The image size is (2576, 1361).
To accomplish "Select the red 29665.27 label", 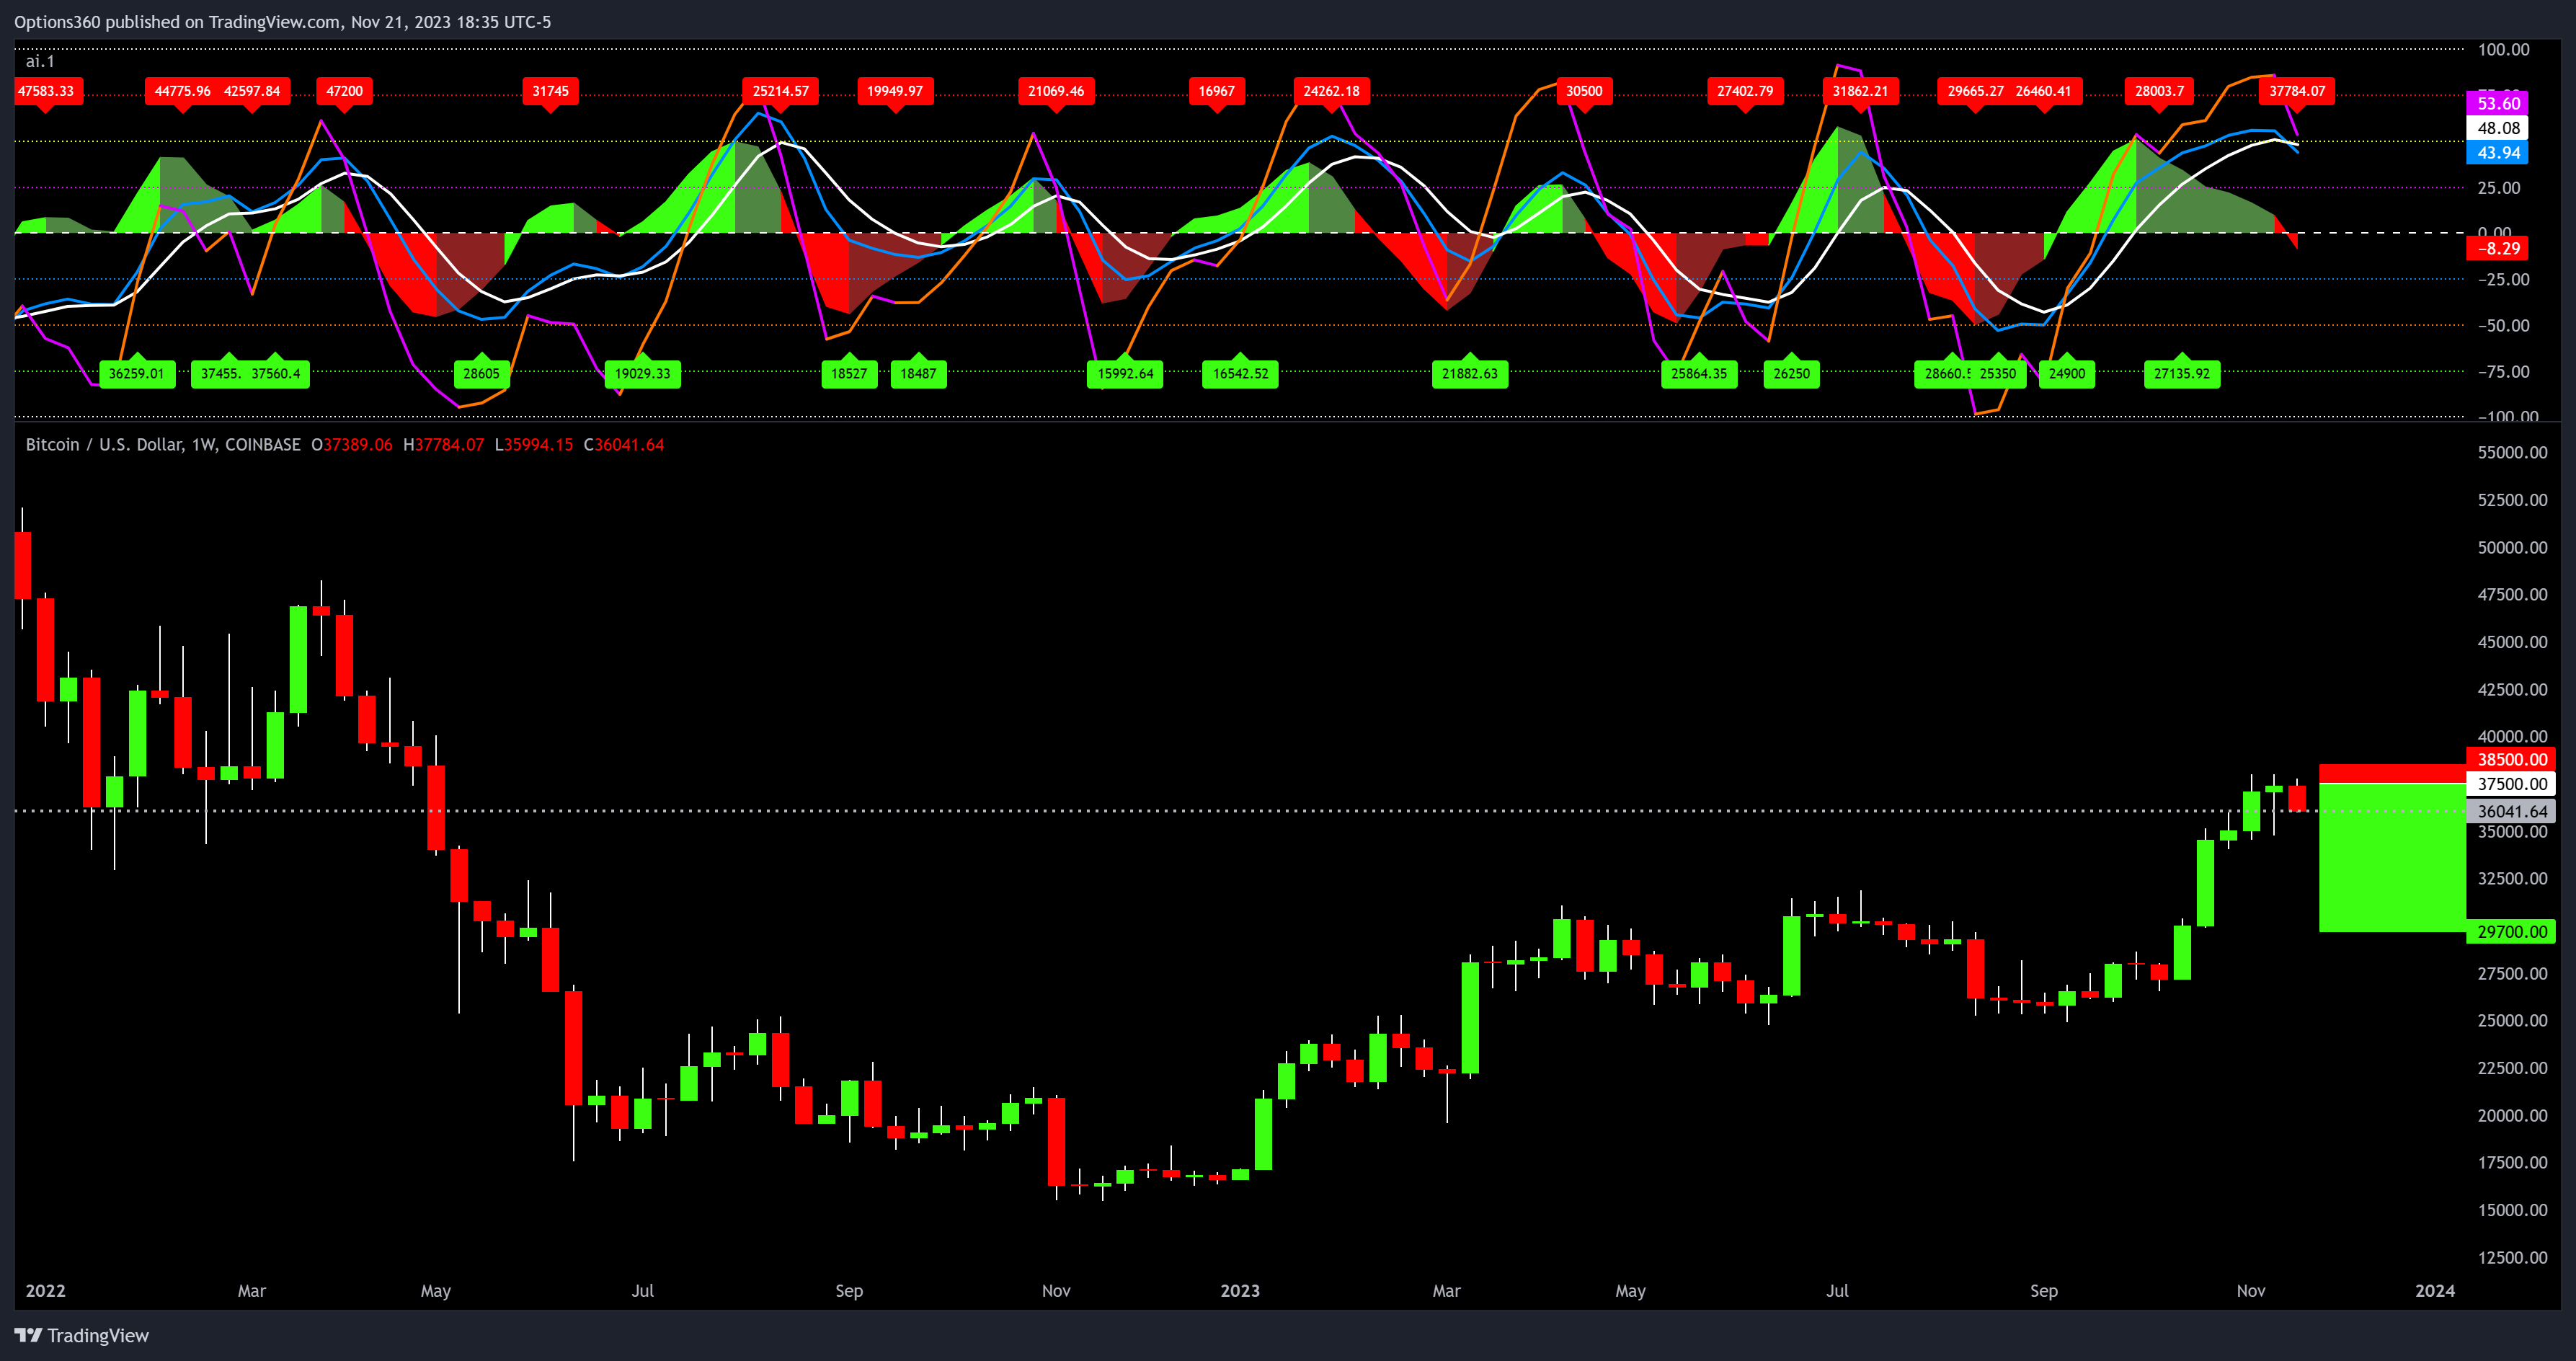I will click(x=1974, y=91).
